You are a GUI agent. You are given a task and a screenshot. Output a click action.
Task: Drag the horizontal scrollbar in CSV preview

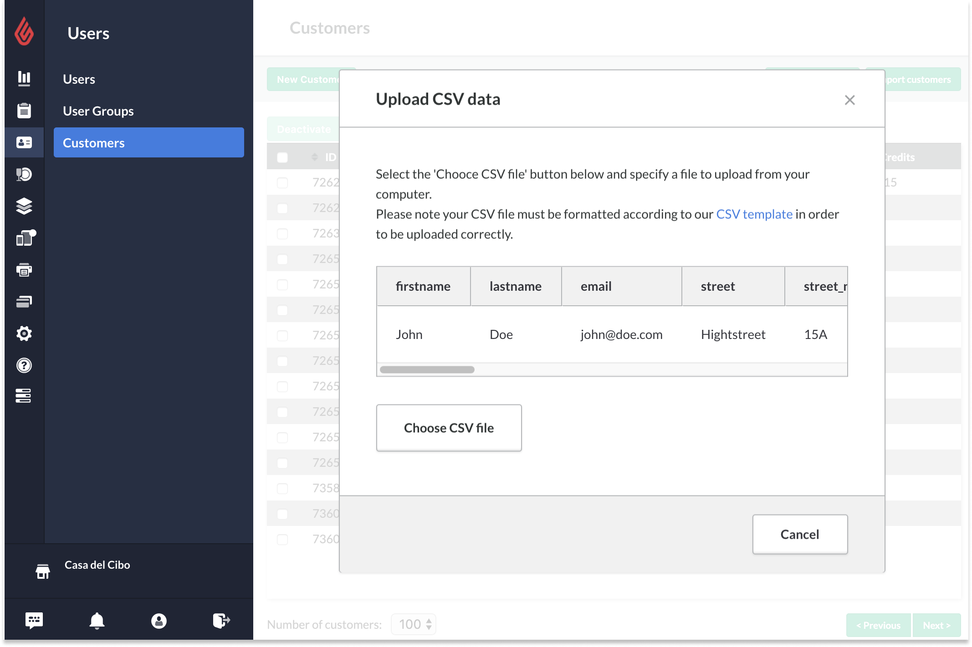point(428,370)
